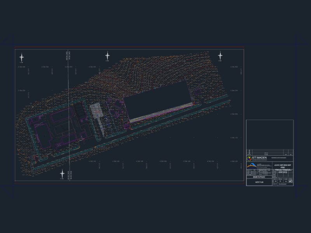Select the north arrow in the drawing's top-left corner
311x233 pixels.
tap(22, 57)
